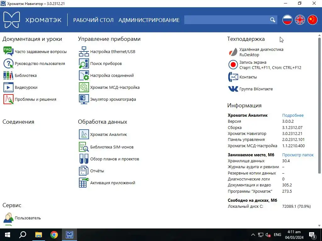Open File Explorer from taskbar
Screen dimensions: 322x241
pyautogui.click(x=38, y=235)
